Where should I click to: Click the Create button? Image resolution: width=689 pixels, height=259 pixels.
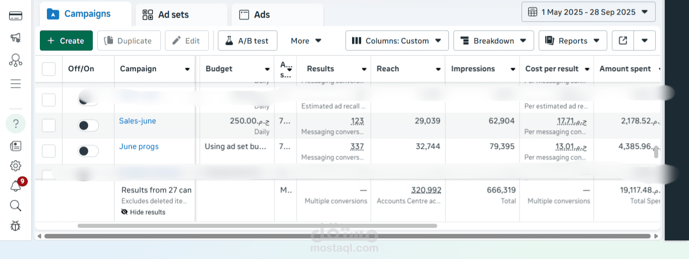pos(66,41)
